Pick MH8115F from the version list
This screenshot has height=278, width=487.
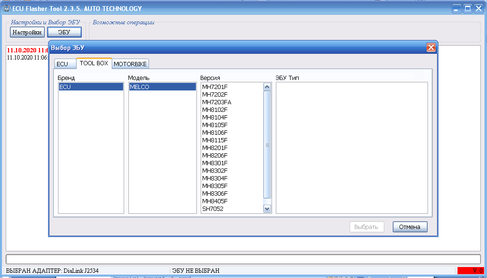[x=215, y=140]
